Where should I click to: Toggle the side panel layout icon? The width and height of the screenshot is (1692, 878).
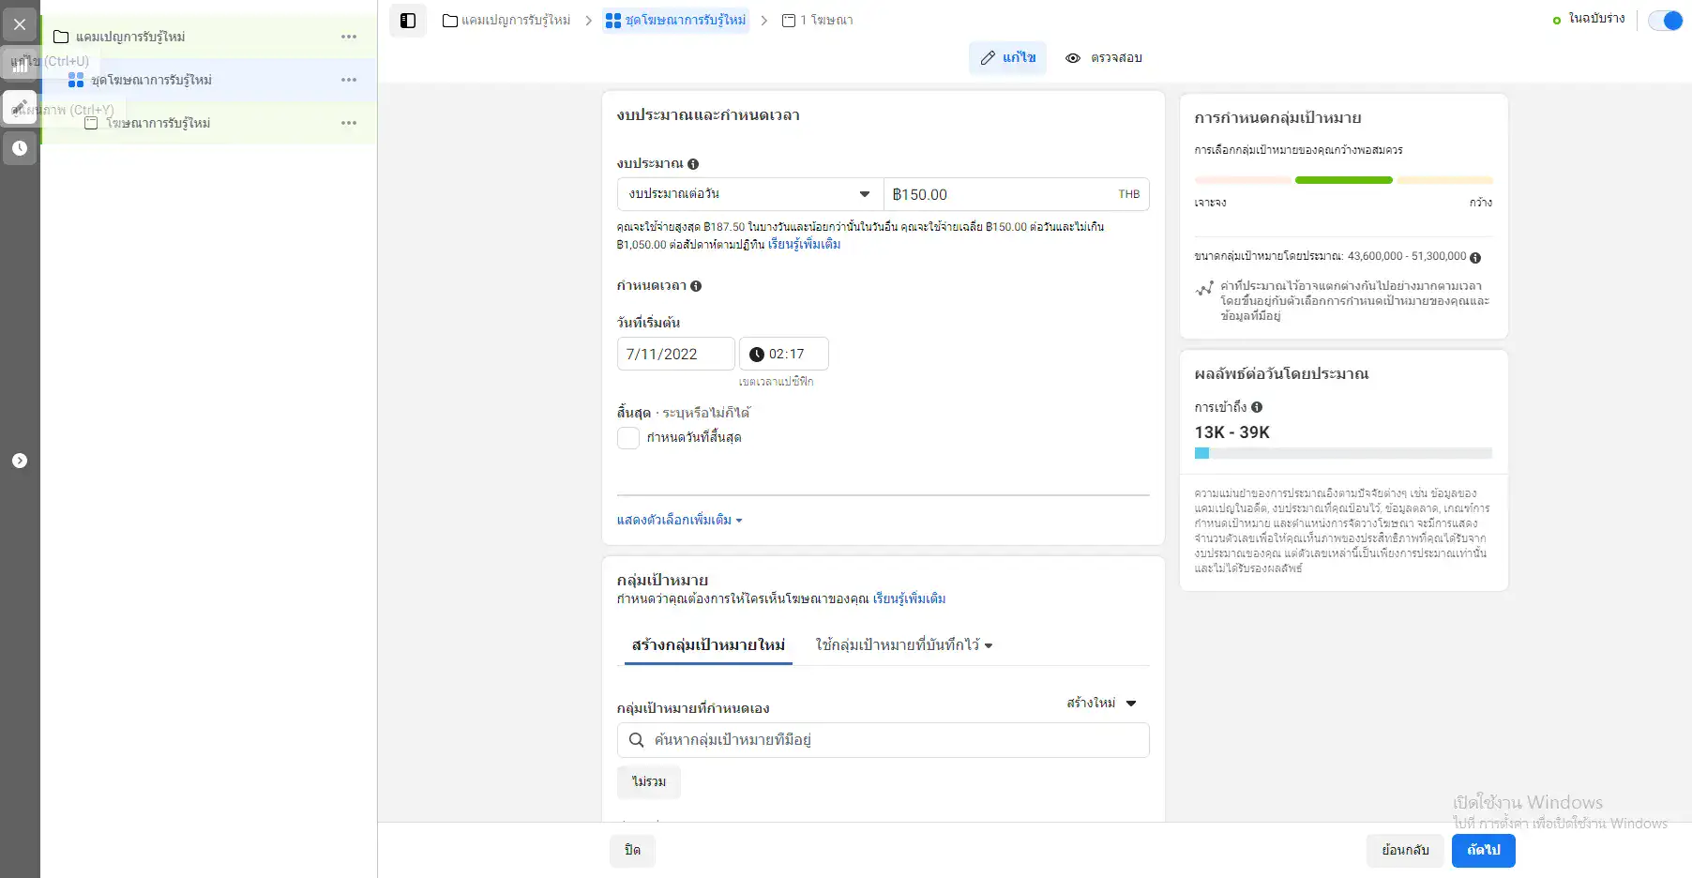point(408,21)
